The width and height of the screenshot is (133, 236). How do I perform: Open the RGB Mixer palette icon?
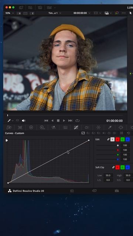(54, 127)
